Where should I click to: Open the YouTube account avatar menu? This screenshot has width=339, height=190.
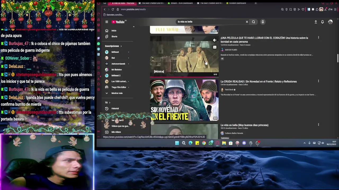330,22
